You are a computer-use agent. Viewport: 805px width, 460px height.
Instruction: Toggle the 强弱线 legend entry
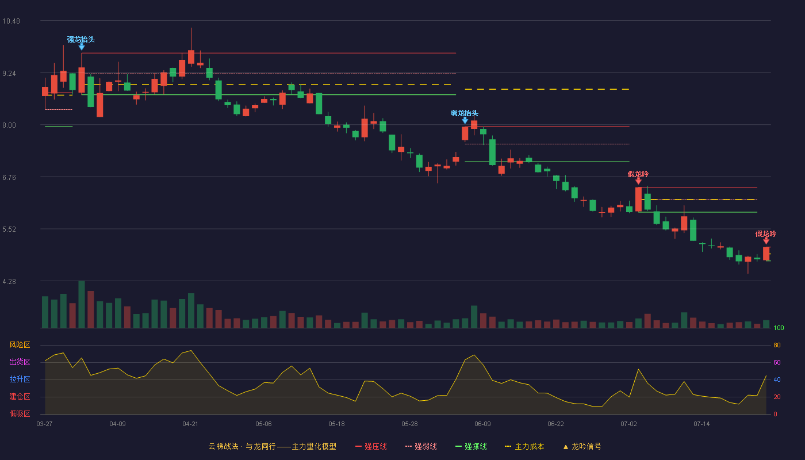pyautogui.click(x=421, y=446)
